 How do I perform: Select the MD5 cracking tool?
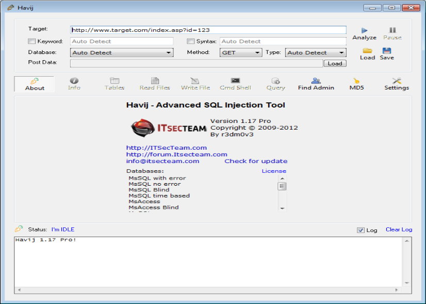(356, 83)
